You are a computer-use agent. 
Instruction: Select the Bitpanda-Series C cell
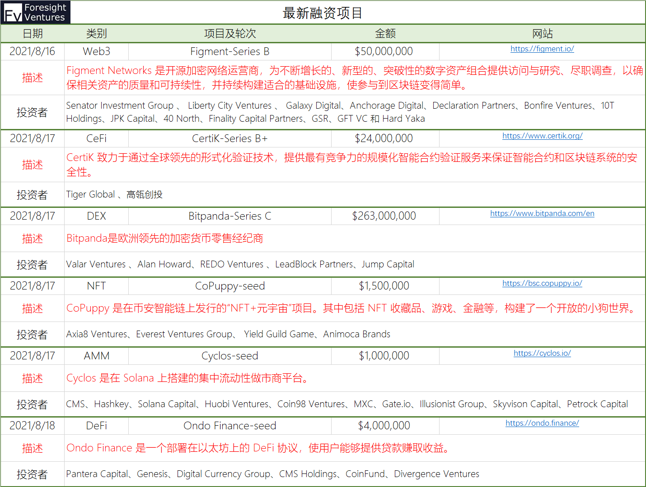(230, 216)
